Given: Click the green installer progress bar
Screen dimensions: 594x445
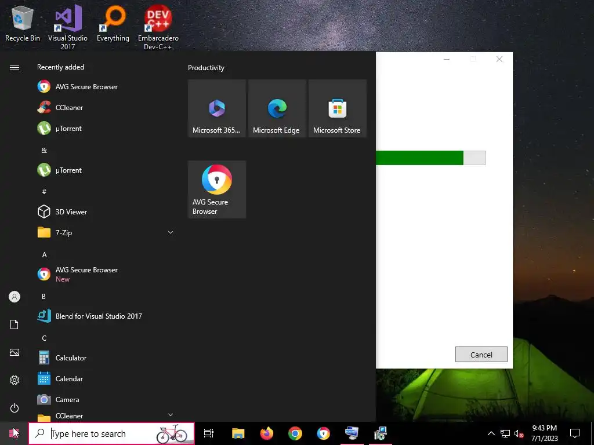Looking at the screenshot, I should coord(431,158).
